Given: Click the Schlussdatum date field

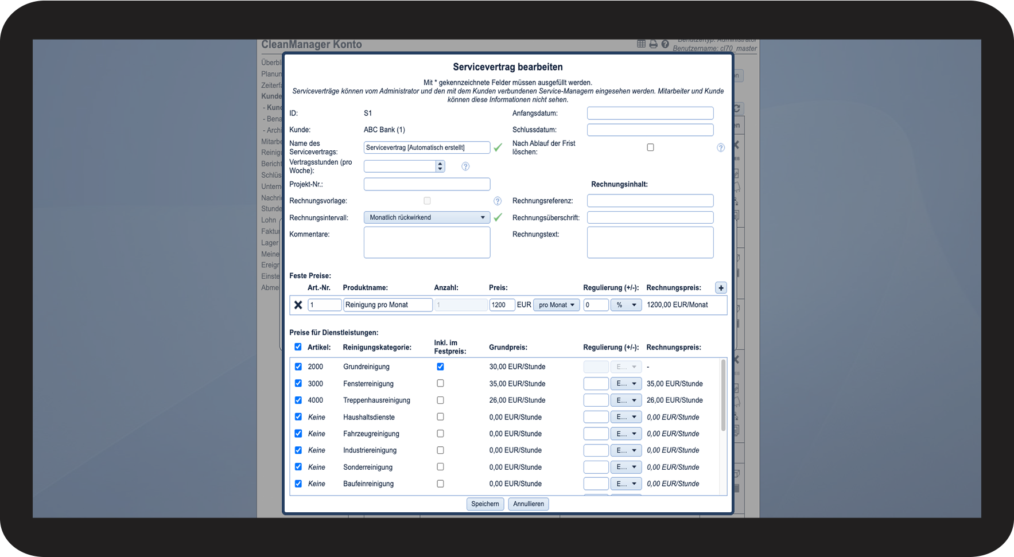Looking at the screenshot, I should 650,130.
